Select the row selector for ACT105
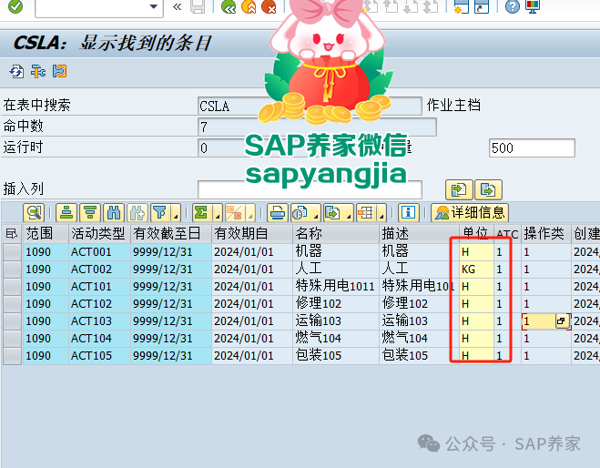Screen dimensions: 600x468 [x=12, y=355]
